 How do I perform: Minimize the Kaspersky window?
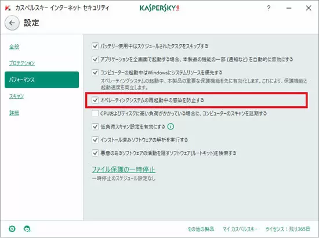[289, 8]
